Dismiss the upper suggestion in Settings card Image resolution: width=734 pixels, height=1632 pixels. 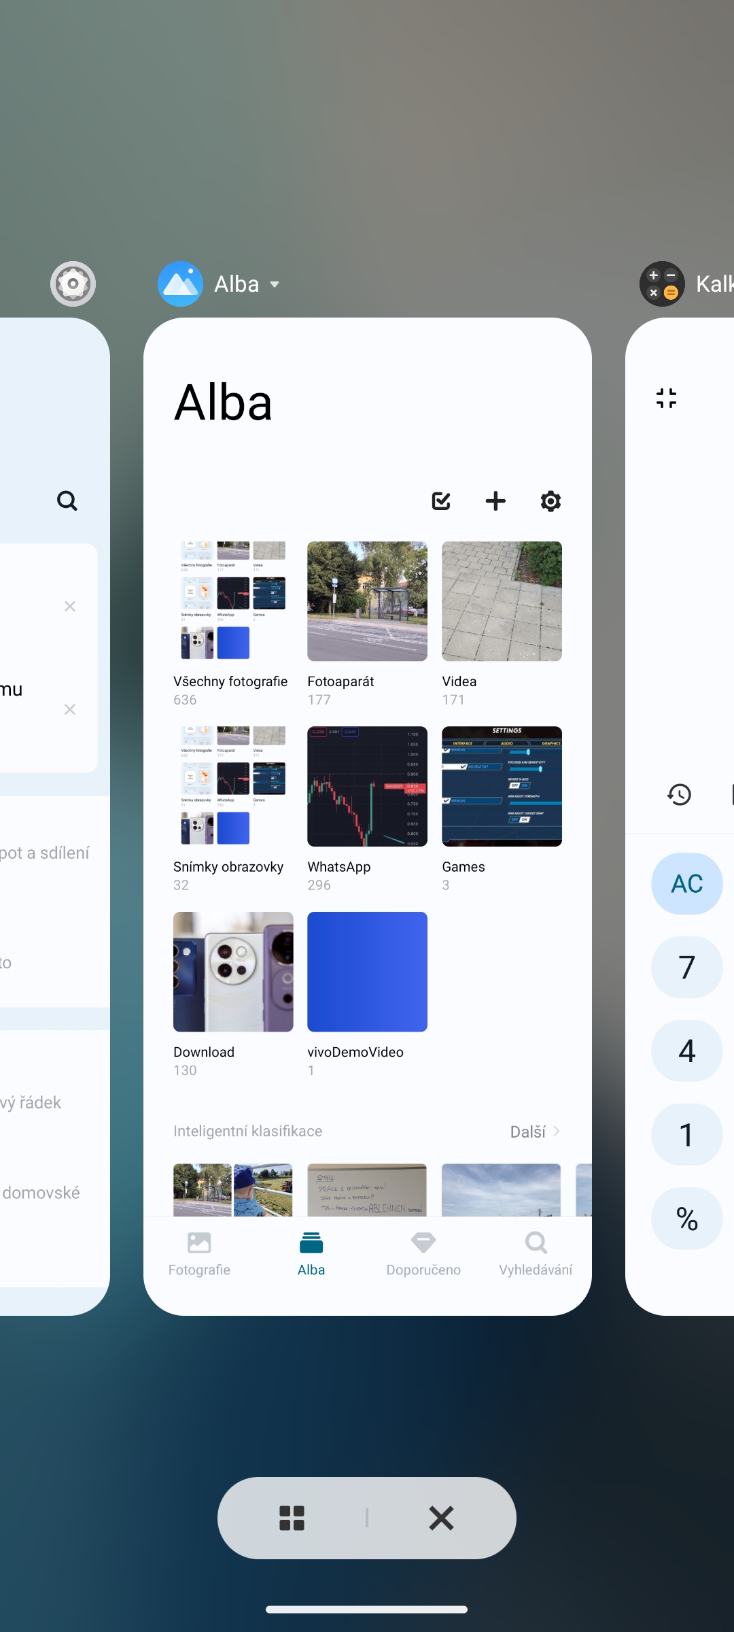point(69,606)
